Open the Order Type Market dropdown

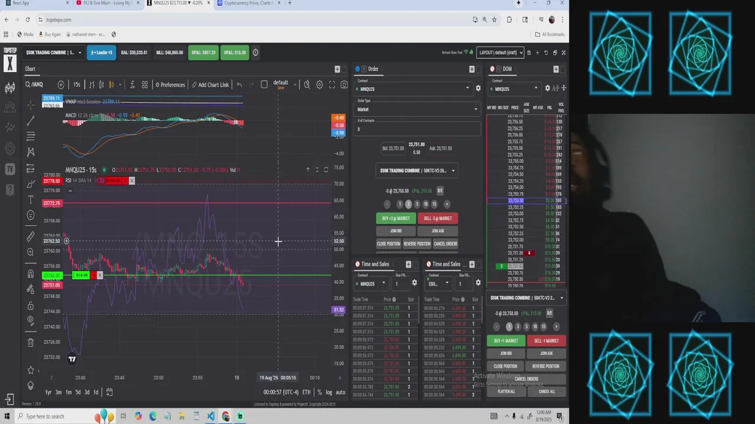[417, 109]
